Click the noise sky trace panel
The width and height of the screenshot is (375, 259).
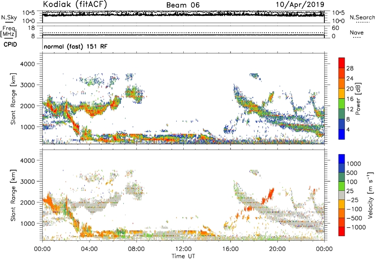[183, 17]
